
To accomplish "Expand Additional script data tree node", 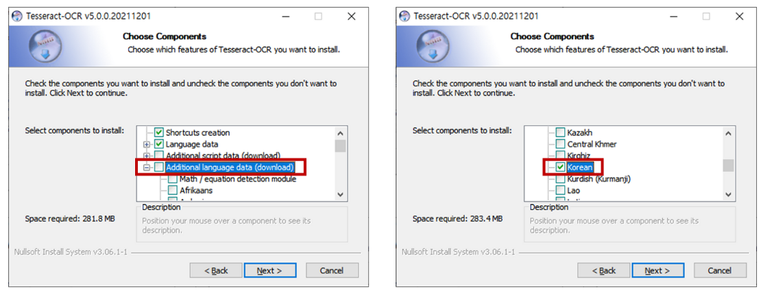I will pos(147,156).
